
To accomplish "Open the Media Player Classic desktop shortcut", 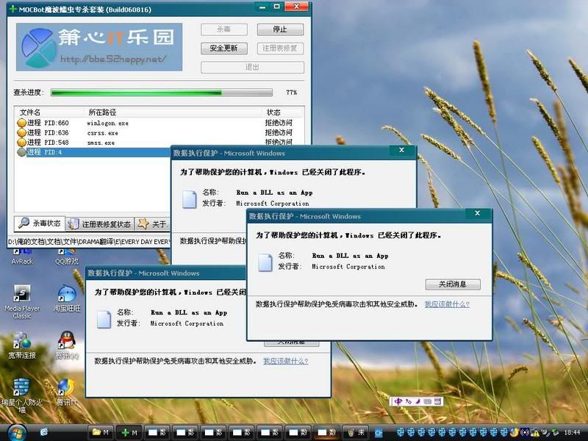I will click(x=22, y=294).
